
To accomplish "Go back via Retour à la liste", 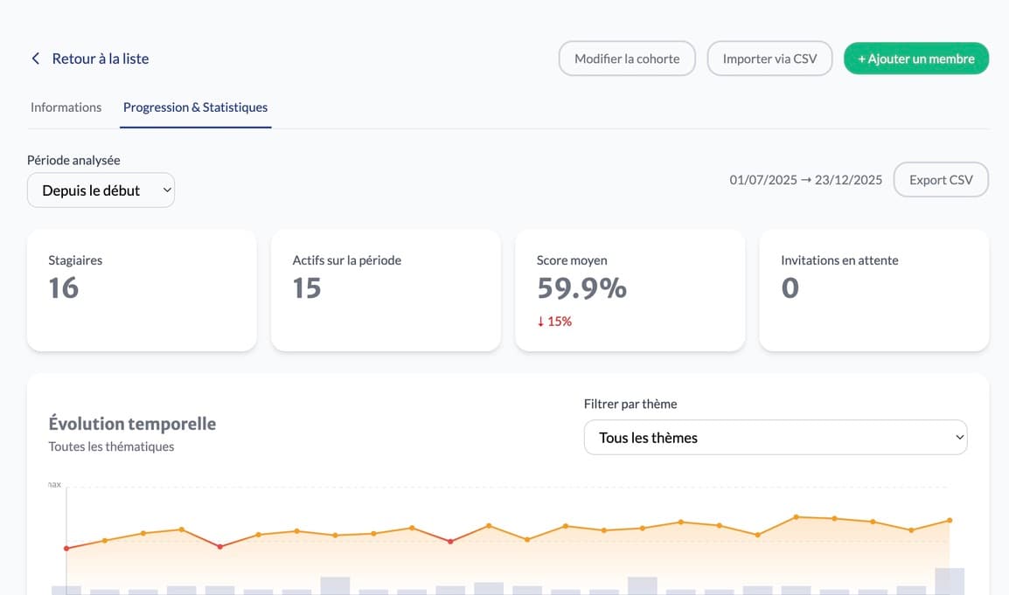I will [100, 59].
